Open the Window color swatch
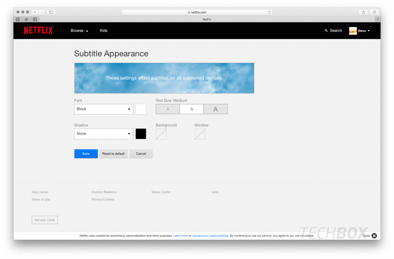Viewport: 394px width, 259px height. tap(200, 134)
